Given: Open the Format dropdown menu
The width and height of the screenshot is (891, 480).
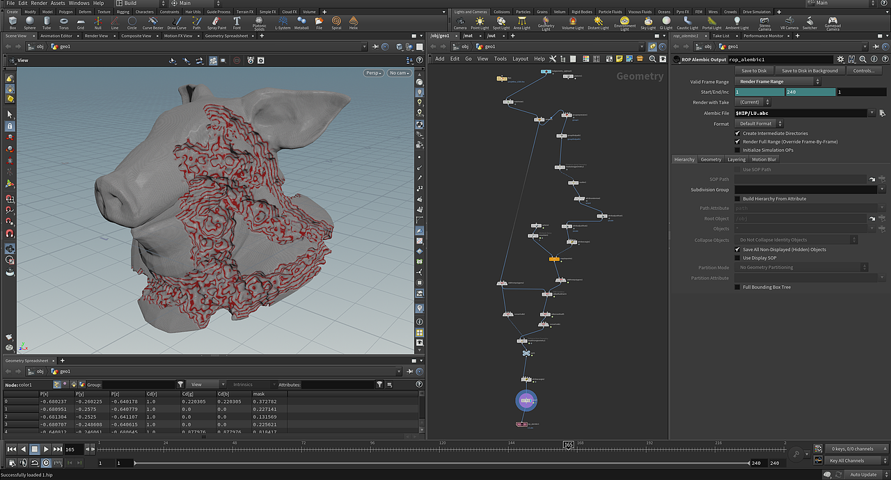Looking at the screenshot, I should click(x=759, y=124).
